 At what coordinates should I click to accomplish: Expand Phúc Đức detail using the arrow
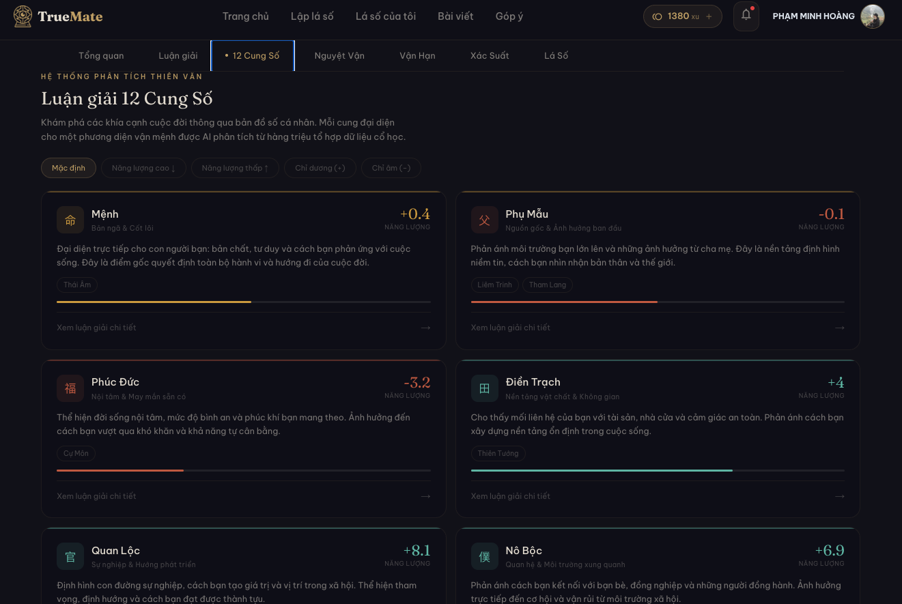tap(425, 496)
